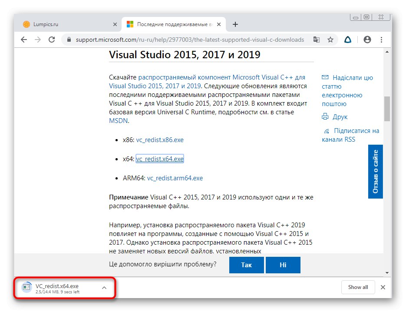Image resolution: width=406 pixels, height=312 pixels.
Task: Click the blue triangle extension icon
Action: (x=348, y=40)
